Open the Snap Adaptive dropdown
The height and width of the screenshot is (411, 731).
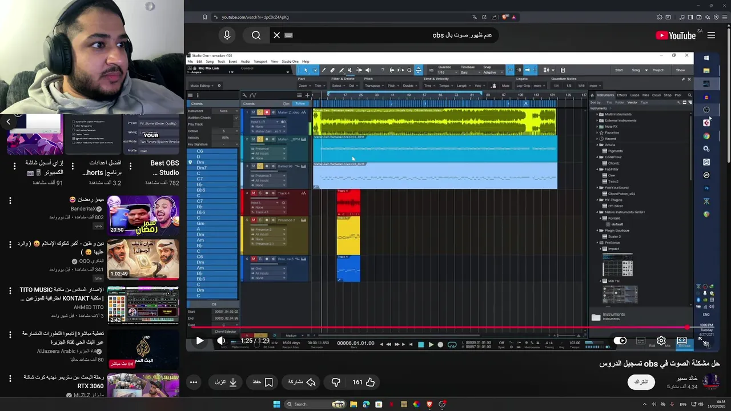pos(493,72)
